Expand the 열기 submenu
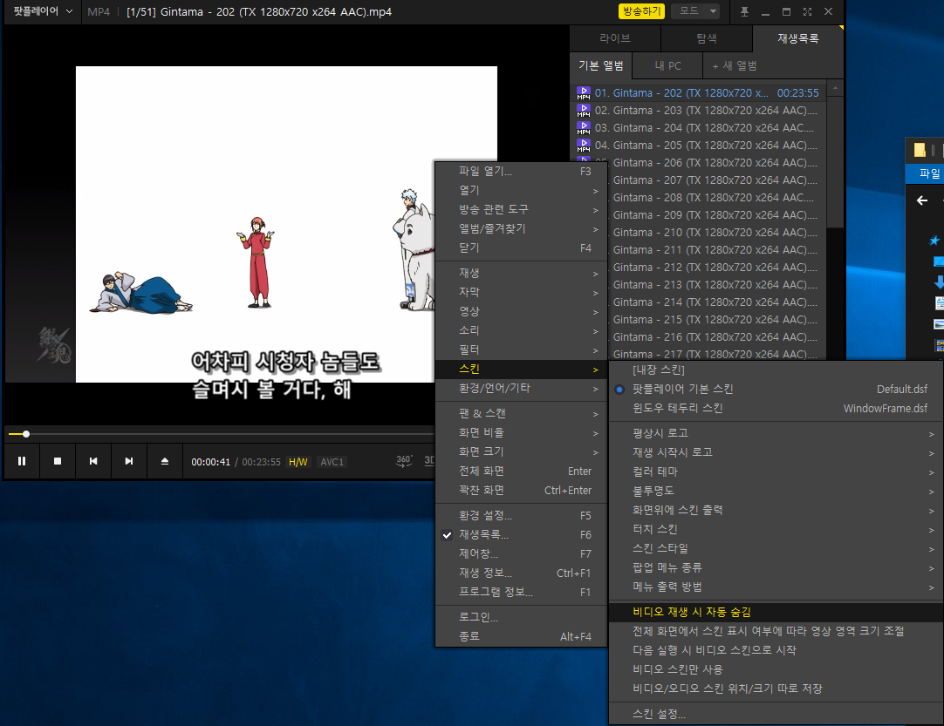This screenshot has height=726, width=944. 521,190
